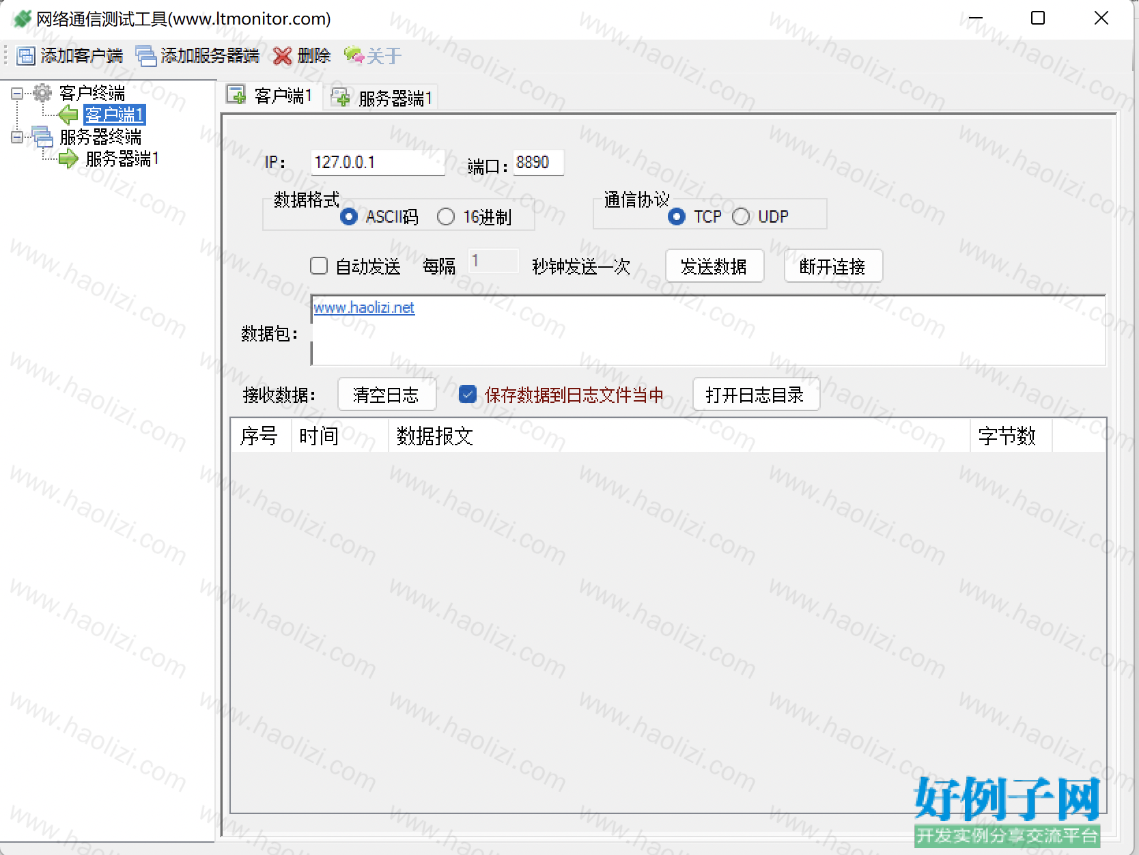Click the icon on the 服务器端1 tab

pos(340,98)
